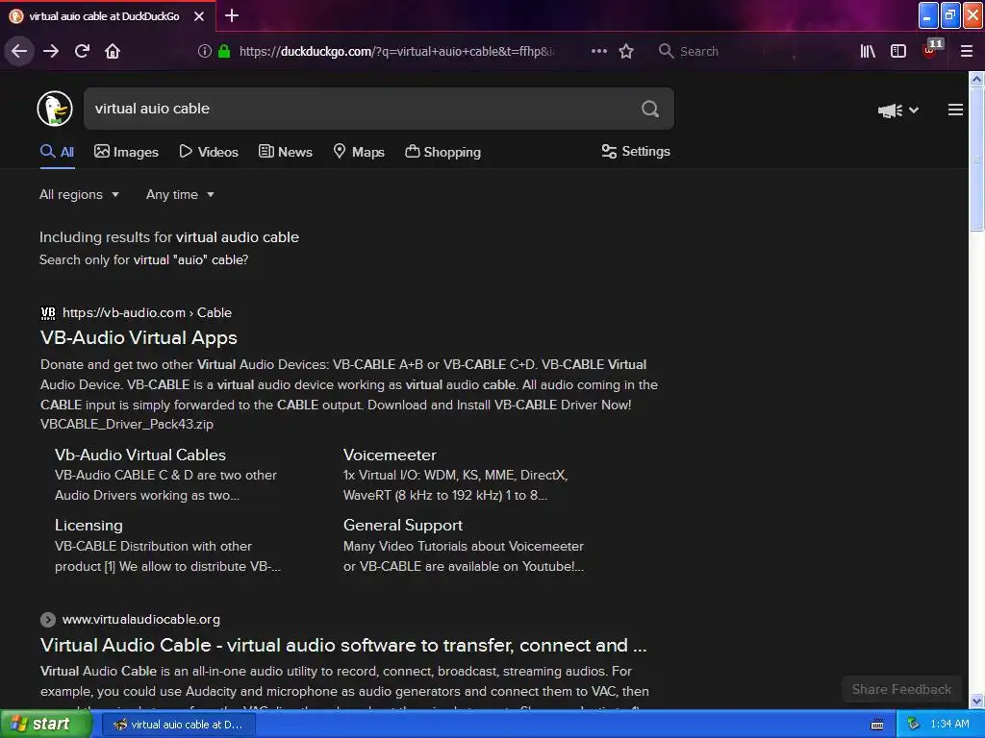This screenshot has height=738, width=985.
Task: Show site information icon in address bar
Action: point(204,51)
